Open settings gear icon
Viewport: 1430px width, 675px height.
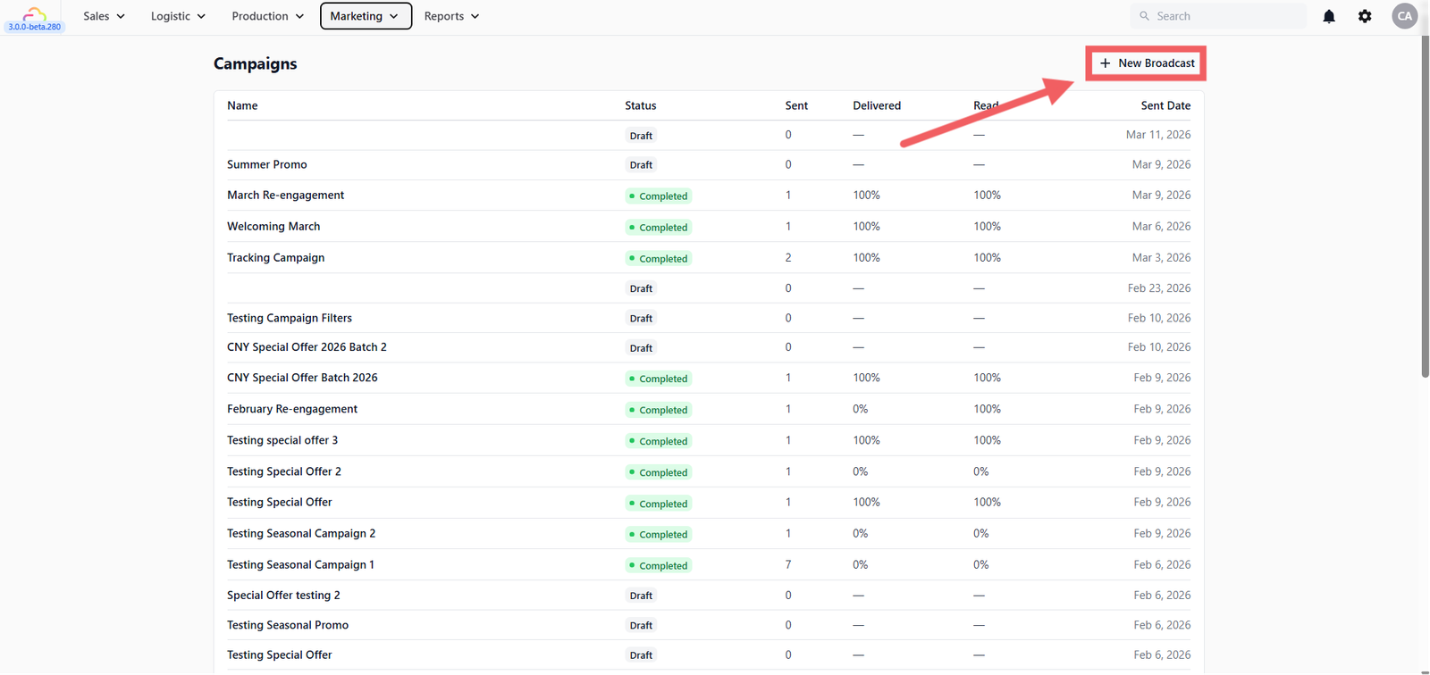pyautogui.click(x=1365, y=16)
